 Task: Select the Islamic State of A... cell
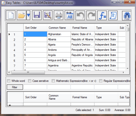[x=83, y=34]
